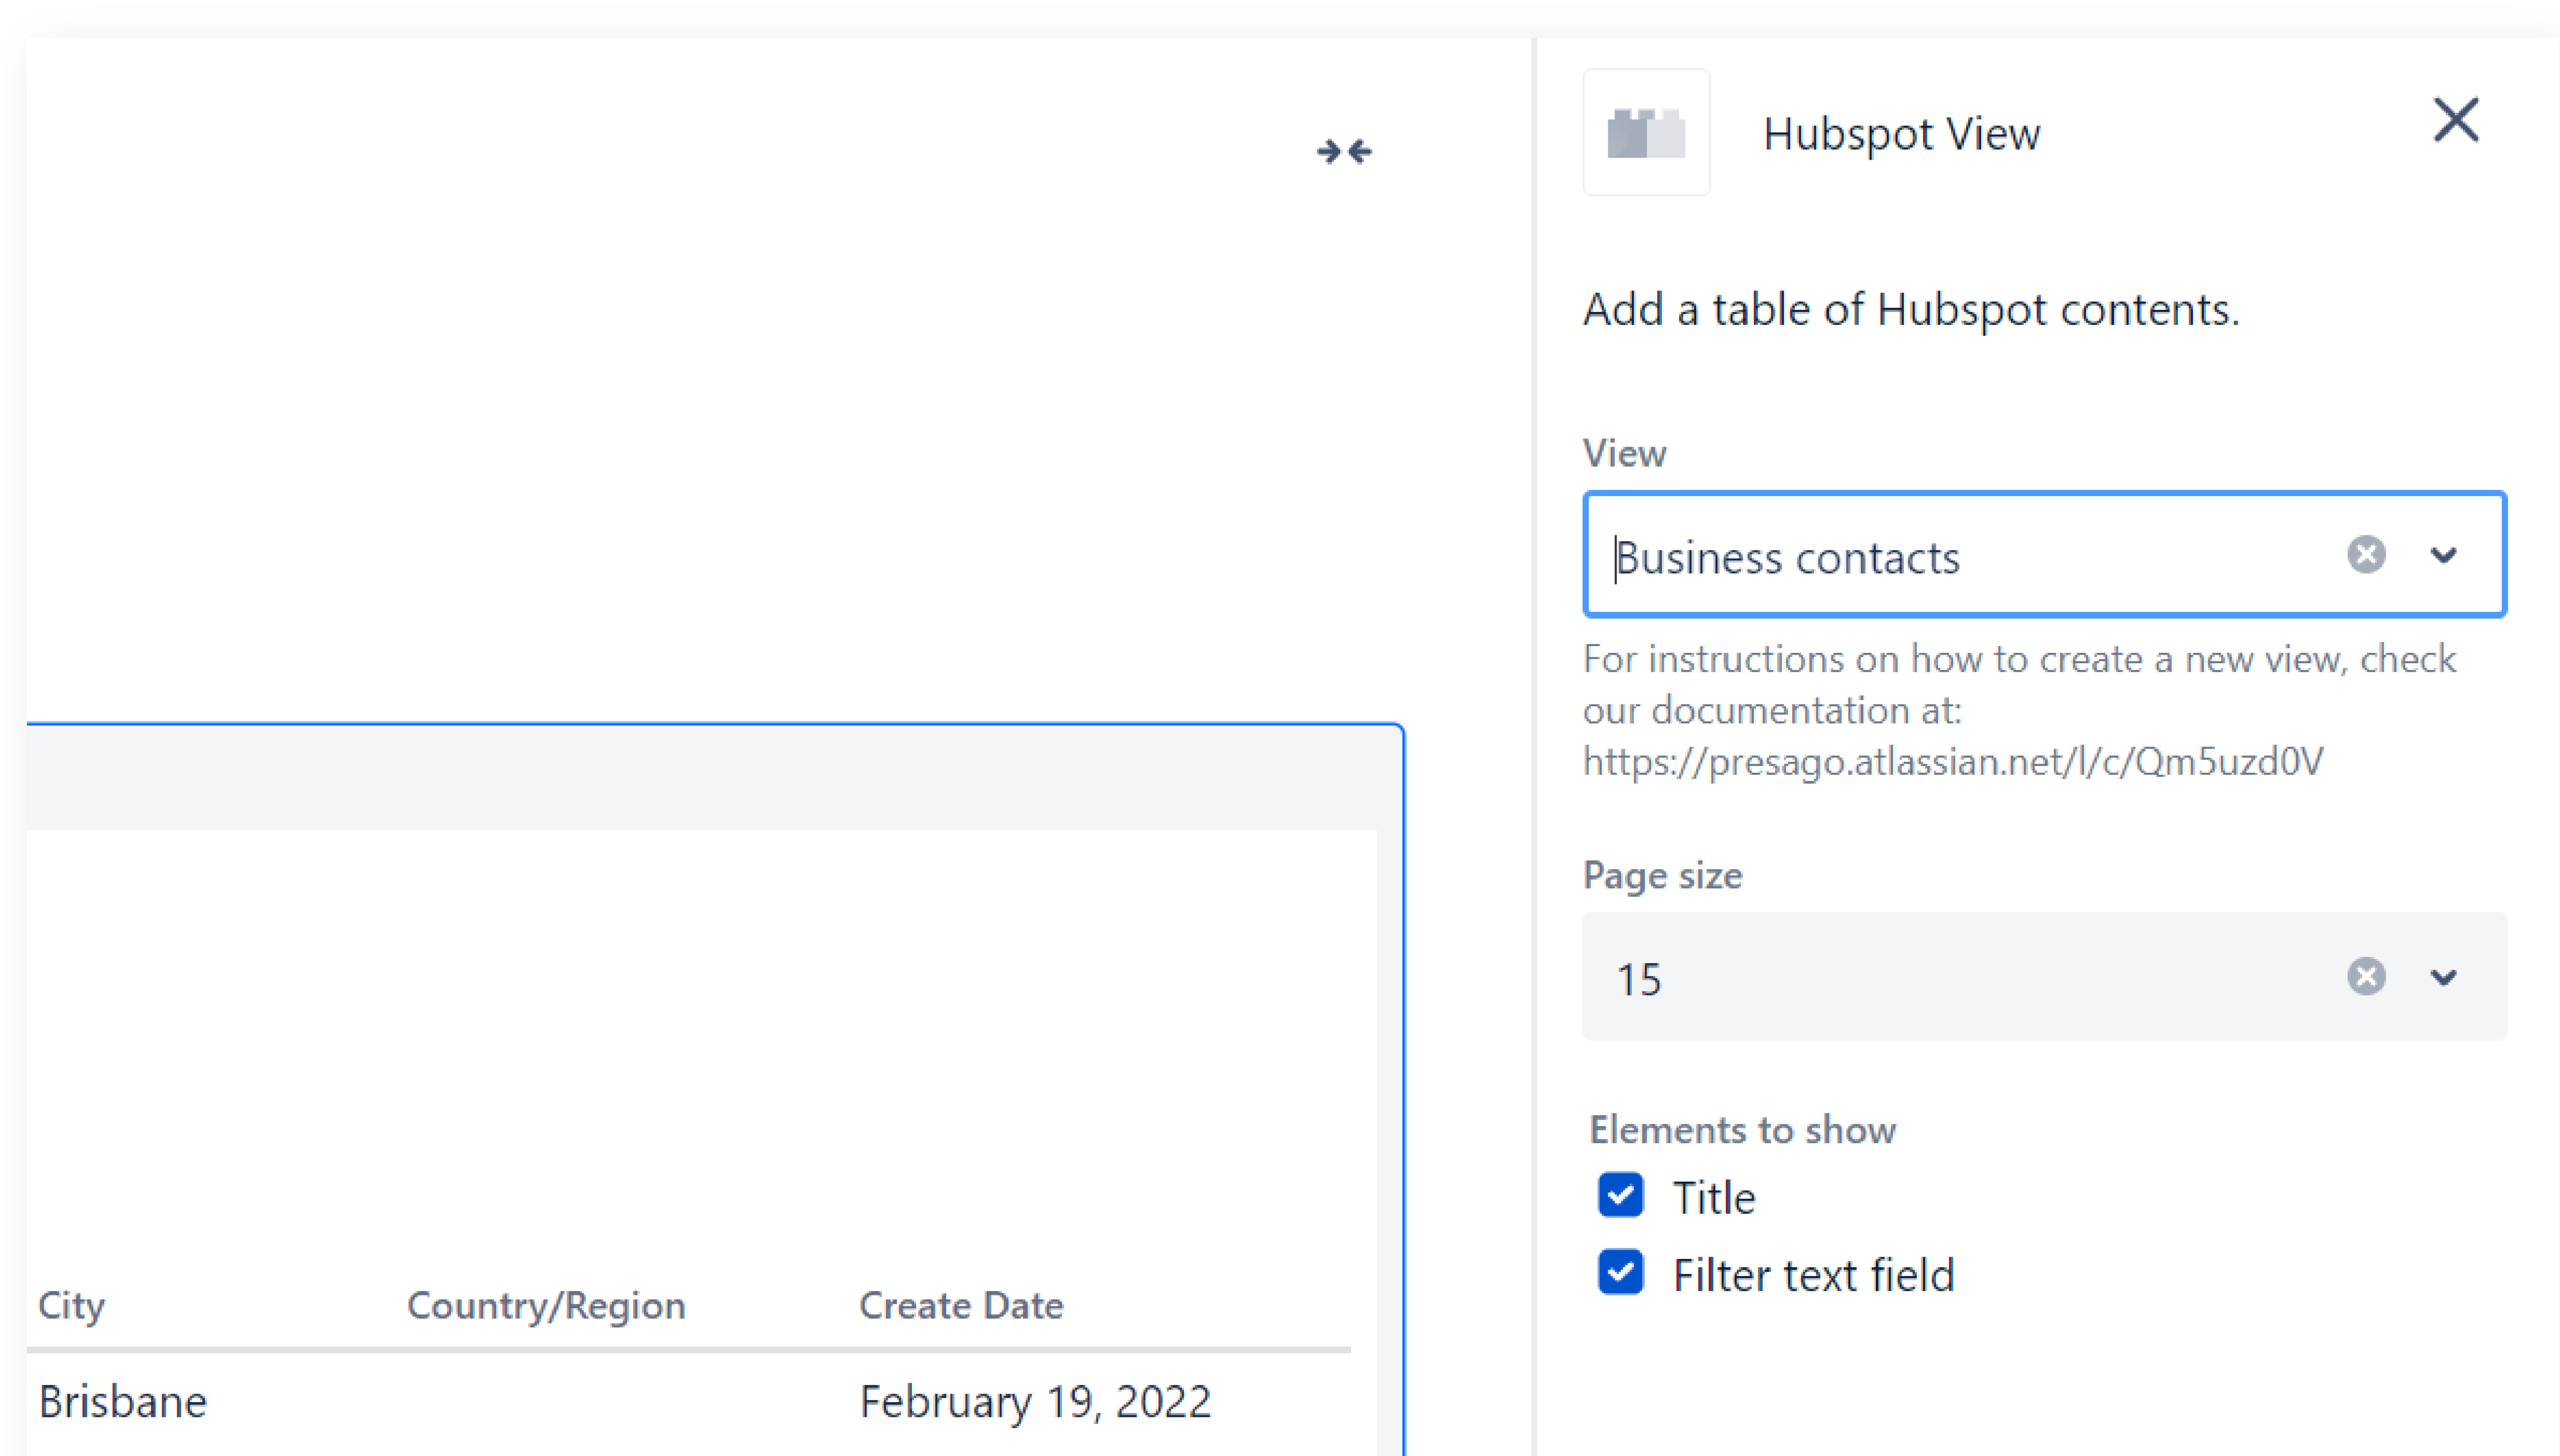This screenshot has height=1456, width=2560.
Task: Sort by Country/Region column header
Action: (x=546, y=1305)
